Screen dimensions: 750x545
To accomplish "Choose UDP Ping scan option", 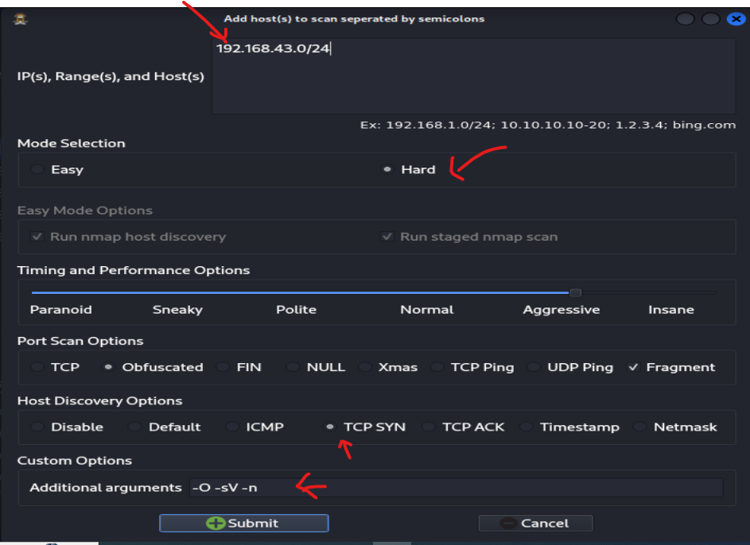I will (534, 367).
